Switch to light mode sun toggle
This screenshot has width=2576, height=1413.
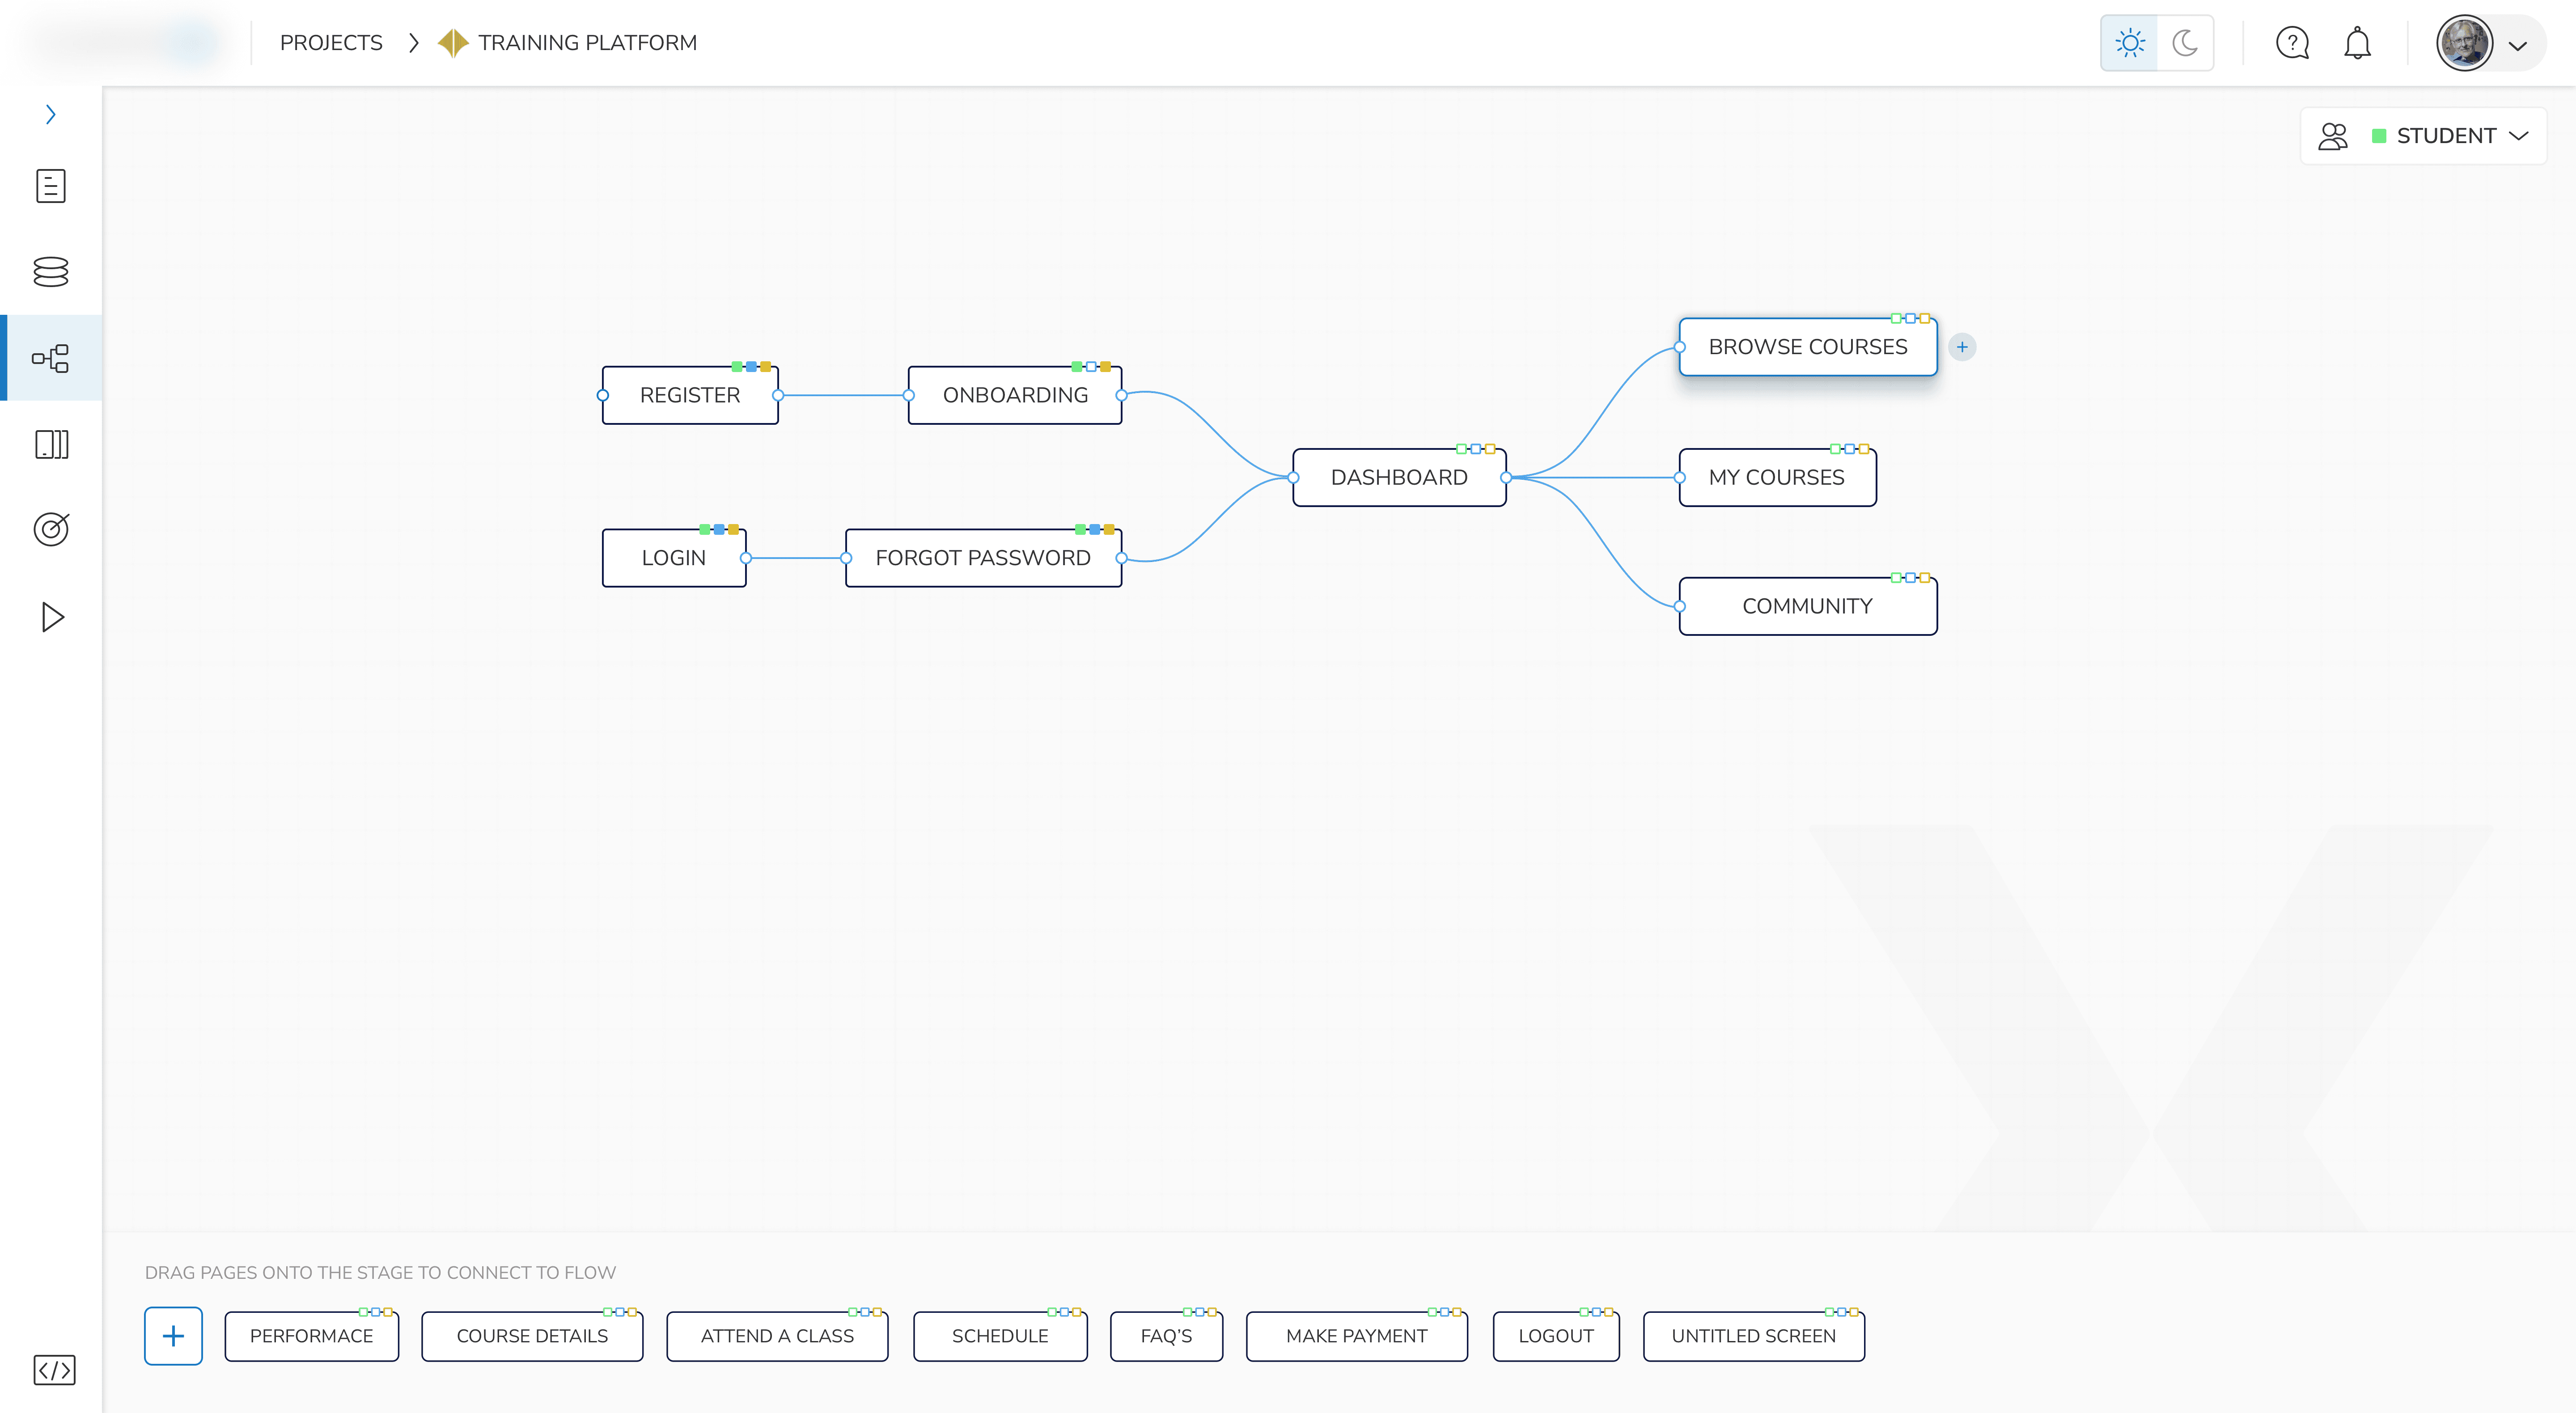[2130, 43]
